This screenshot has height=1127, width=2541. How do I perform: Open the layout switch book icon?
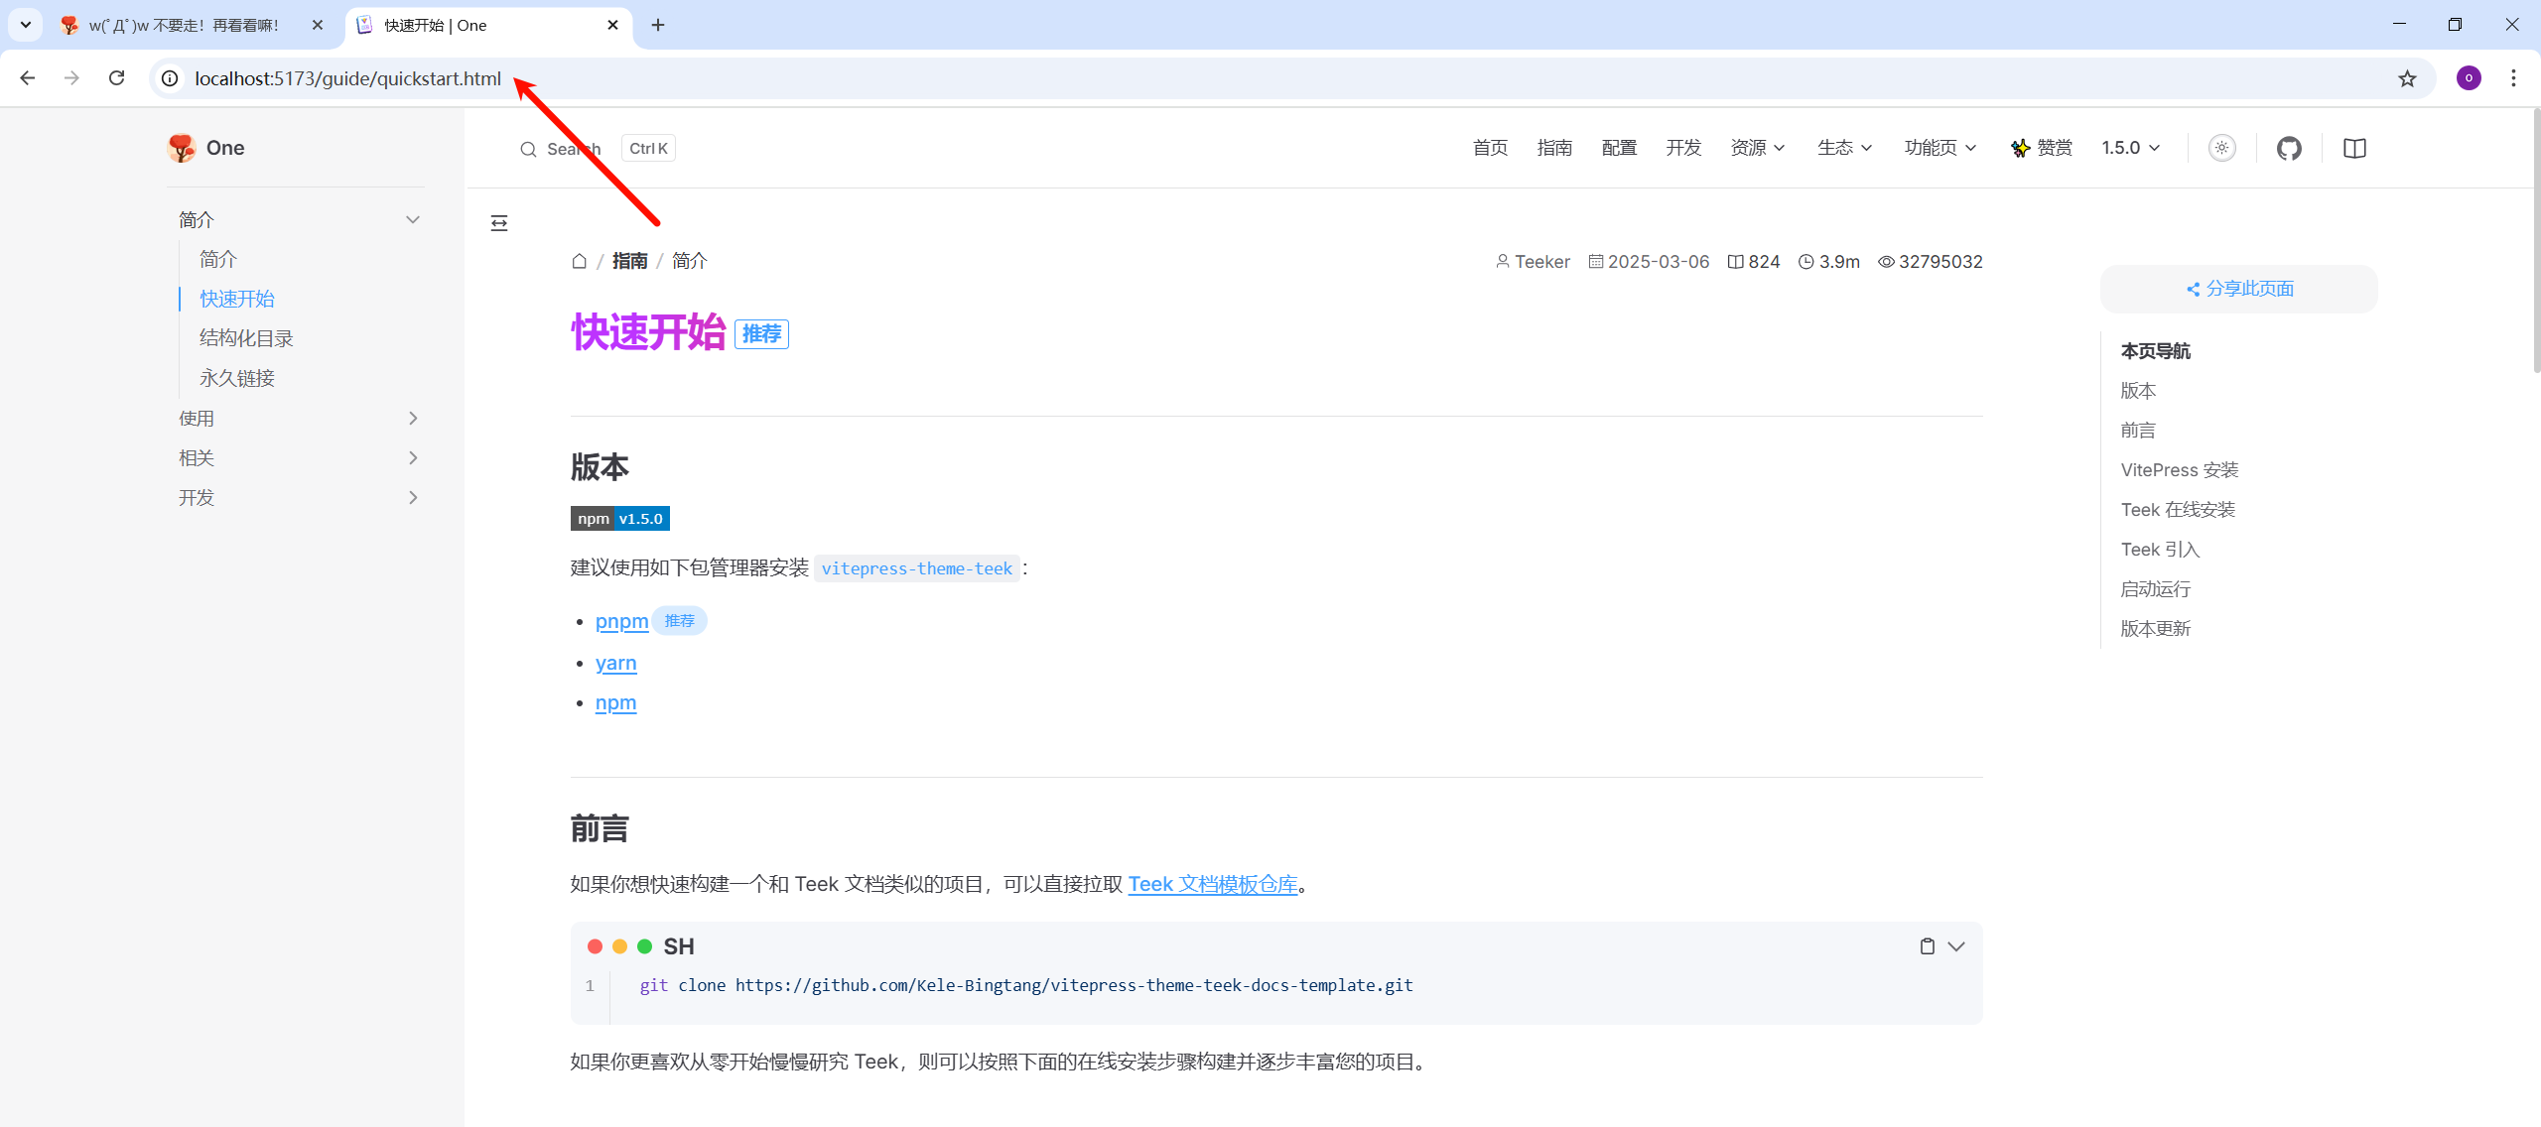coord(2354,149)
